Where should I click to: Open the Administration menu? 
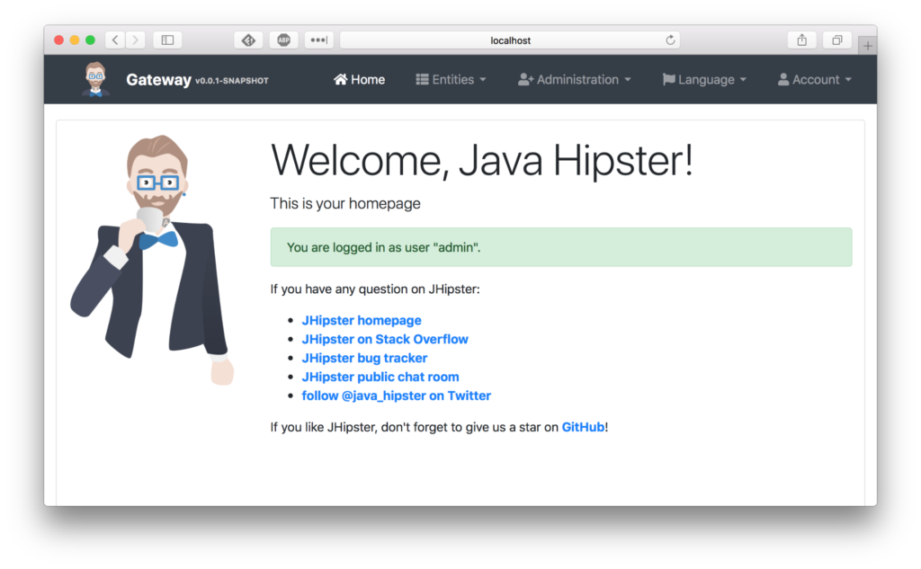pos(574,79)
